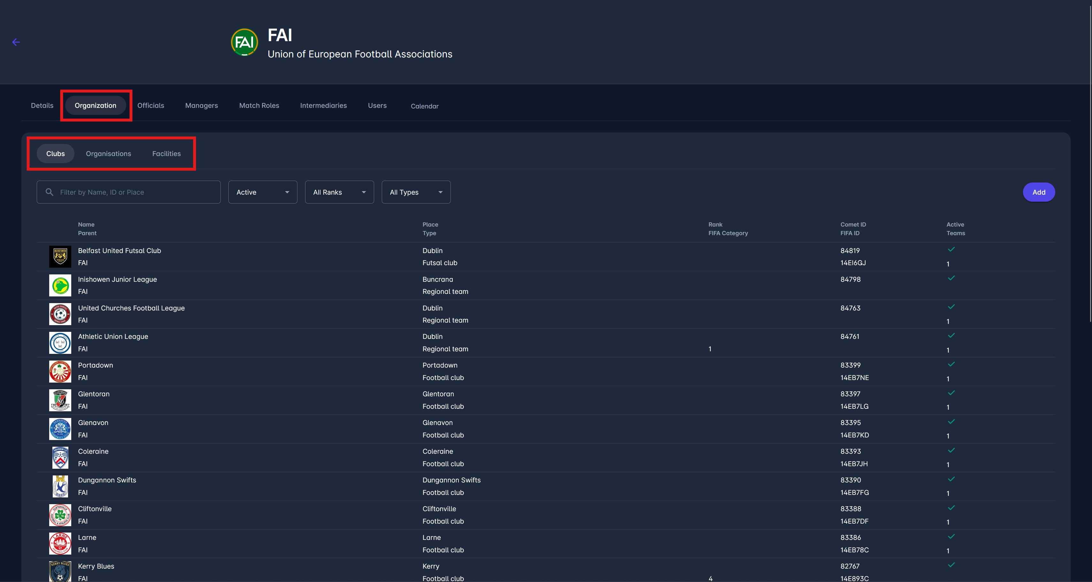Expand the All Ranks dropdown
Image resolution: width=1092 pixels, height=582 pixels.
pyautogui.click(x=339, y=192)
